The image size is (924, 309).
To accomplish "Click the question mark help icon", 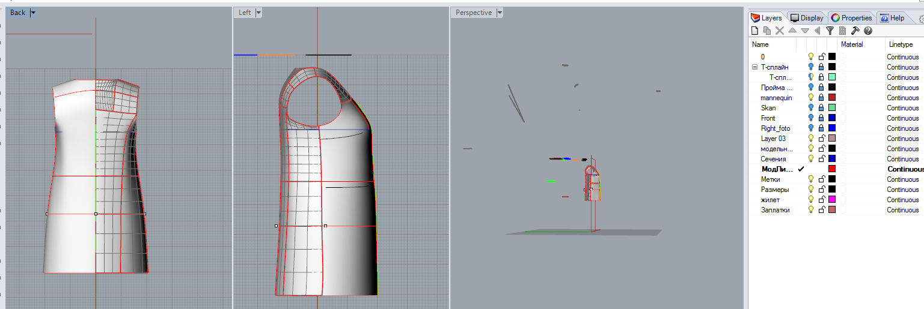I will pyautogui.click(x=868, y=31).
